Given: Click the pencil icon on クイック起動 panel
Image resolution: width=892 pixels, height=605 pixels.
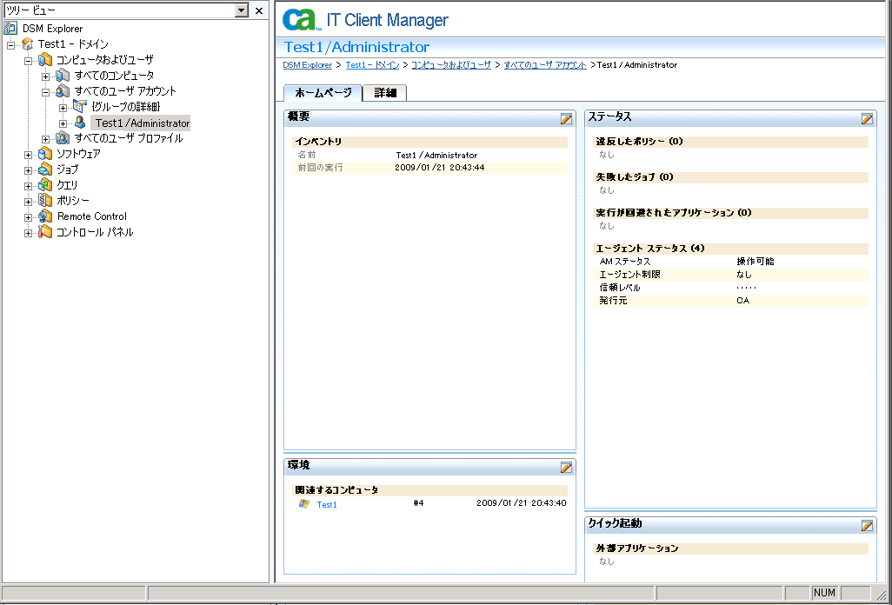Looking at the screenshot, I should point(867,525).
